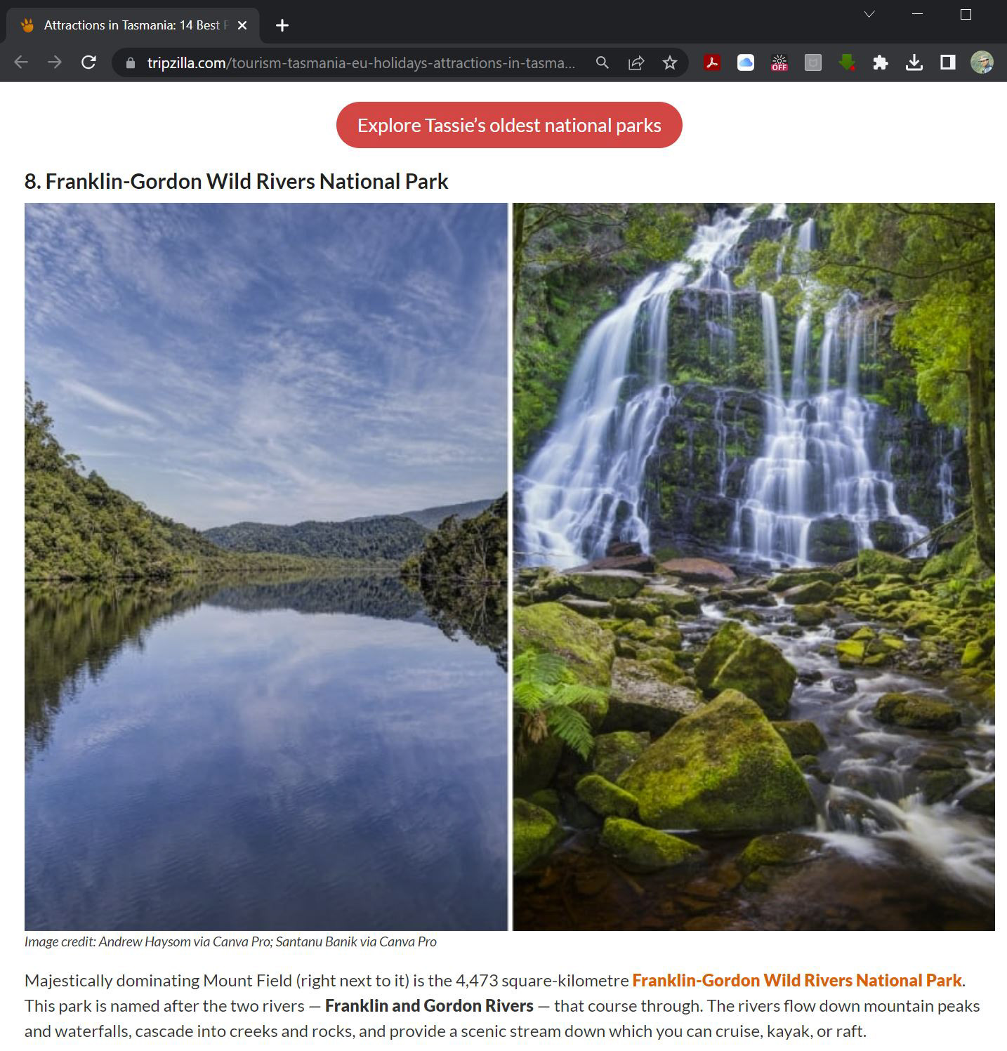Toggle the extension marked OFF

click(x=779, y=62)
